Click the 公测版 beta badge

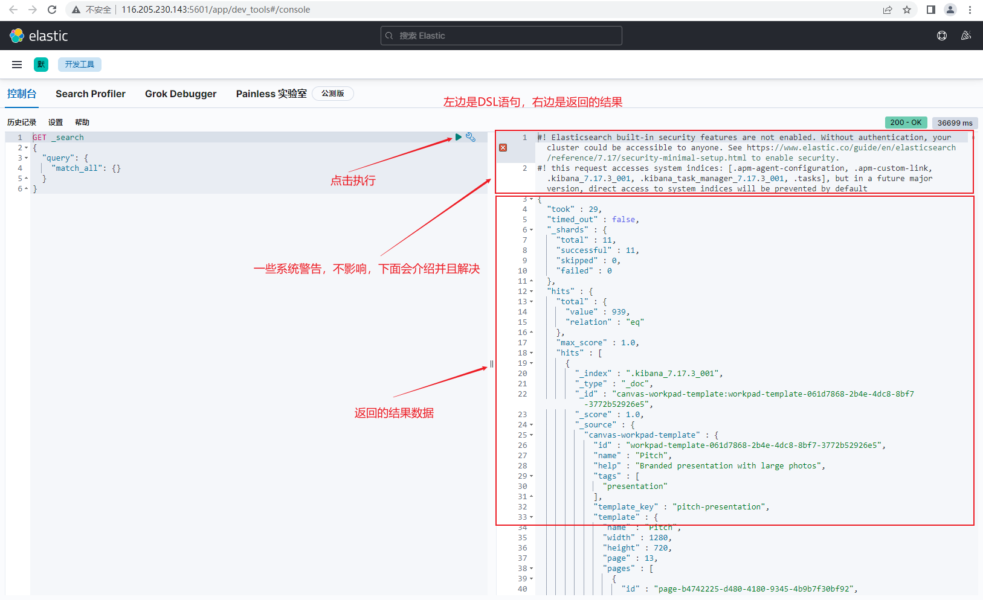pos(333,94)
